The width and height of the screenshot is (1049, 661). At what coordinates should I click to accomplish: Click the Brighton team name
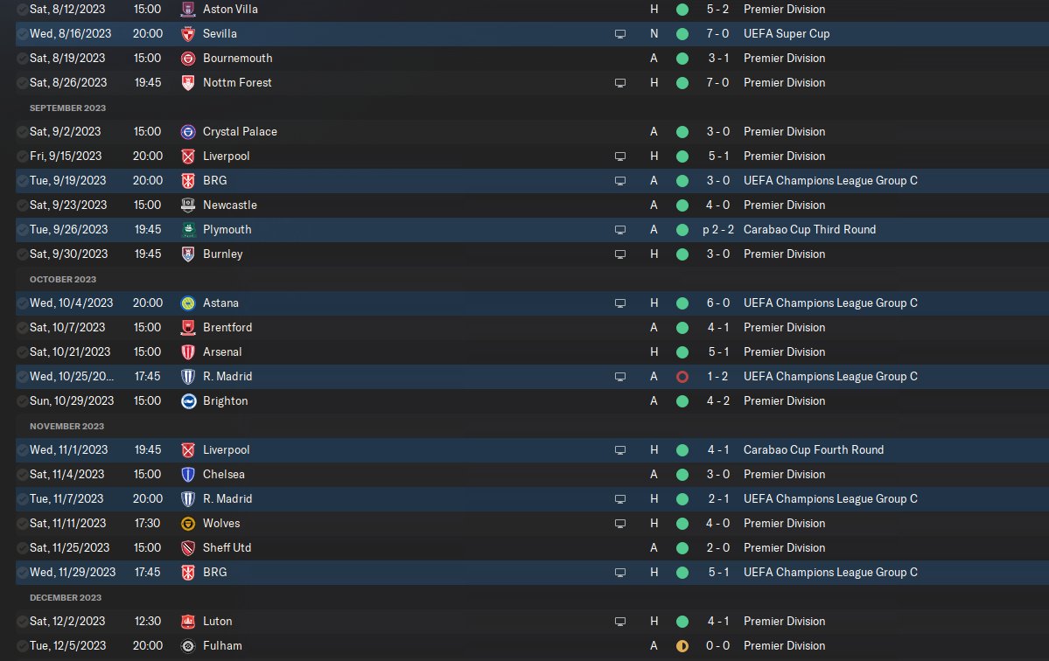click(x=225, y=401)
